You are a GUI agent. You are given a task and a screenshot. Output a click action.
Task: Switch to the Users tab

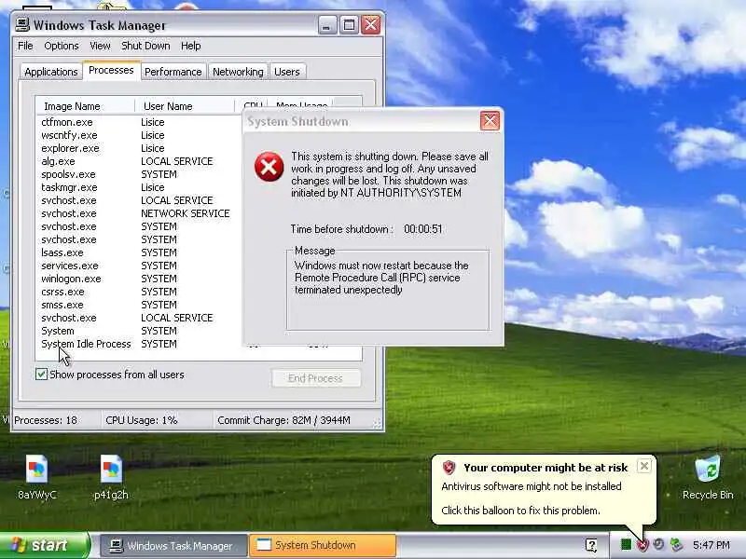[x=287, y=72]
